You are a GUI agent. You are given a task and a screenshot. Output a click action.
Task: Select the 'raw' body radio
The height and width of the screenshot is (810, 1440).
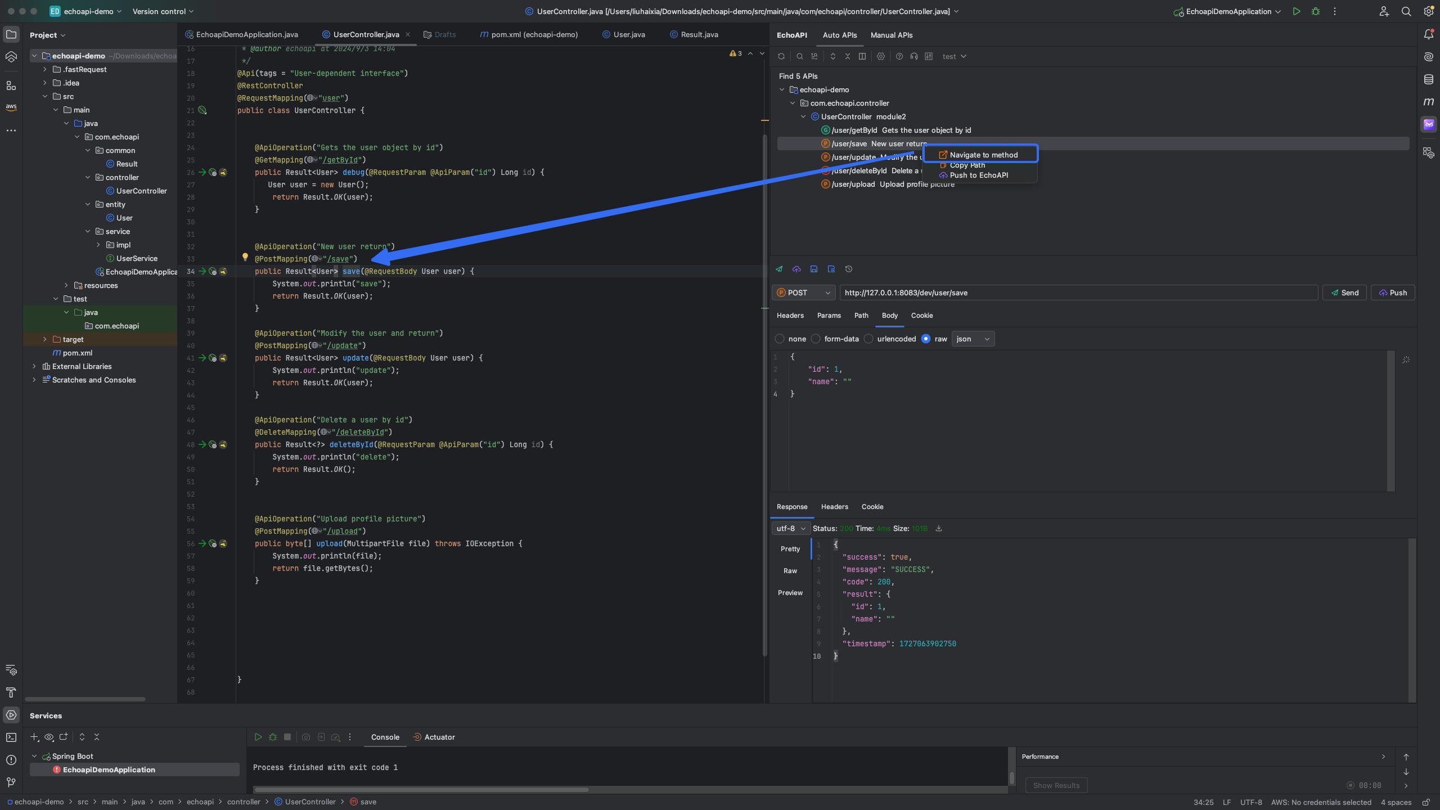pos(926,339)
